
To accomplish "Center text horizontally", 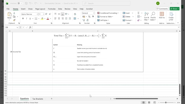I will tap(59, 18).
